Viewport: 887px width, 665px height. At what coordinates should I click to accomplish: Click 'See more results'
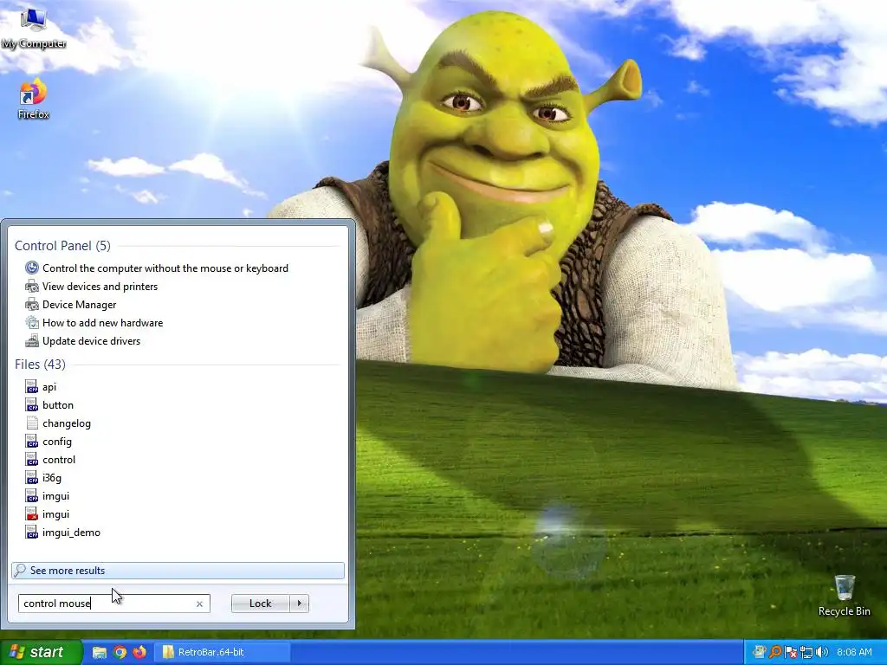(x=178, y=570)
